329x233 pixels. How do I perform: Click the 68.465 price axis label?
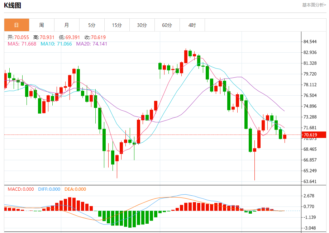click(310, 149)
